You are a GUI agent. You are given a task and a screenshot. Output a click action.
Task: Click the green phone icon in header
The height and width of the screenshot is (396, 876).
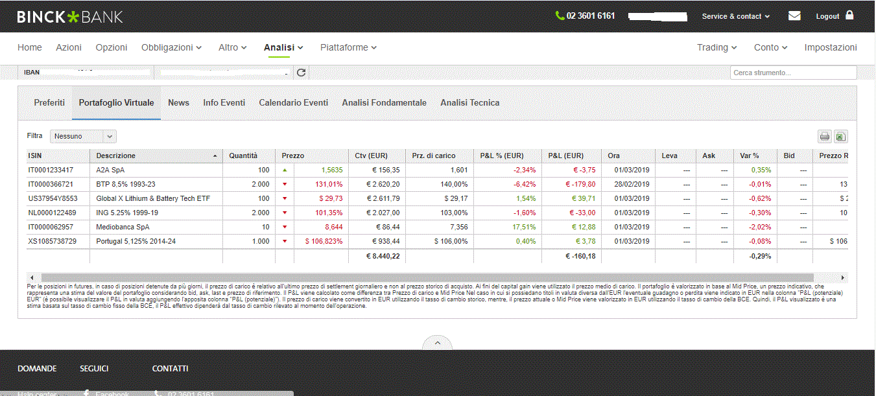click(x=560, y=16)
